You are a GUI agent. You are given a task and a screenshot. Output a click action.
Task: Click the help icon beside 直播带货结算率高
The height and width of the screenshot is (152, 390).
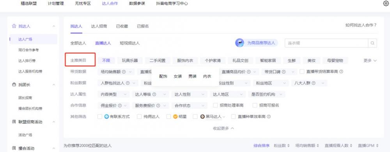coord(341,72)
